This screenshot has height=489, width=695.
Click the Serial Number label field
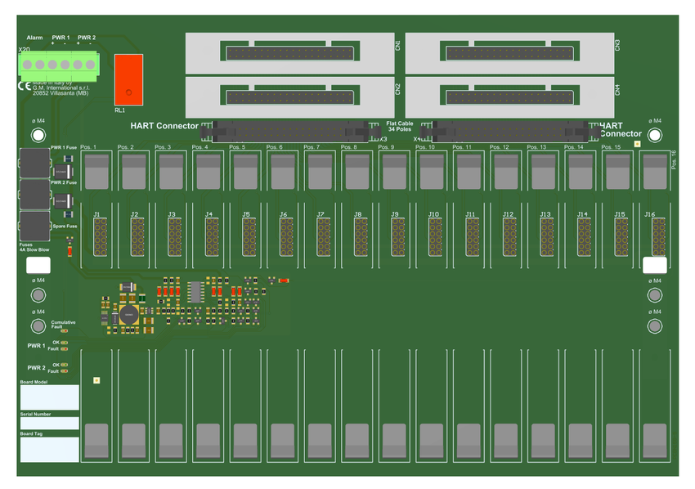50,424
